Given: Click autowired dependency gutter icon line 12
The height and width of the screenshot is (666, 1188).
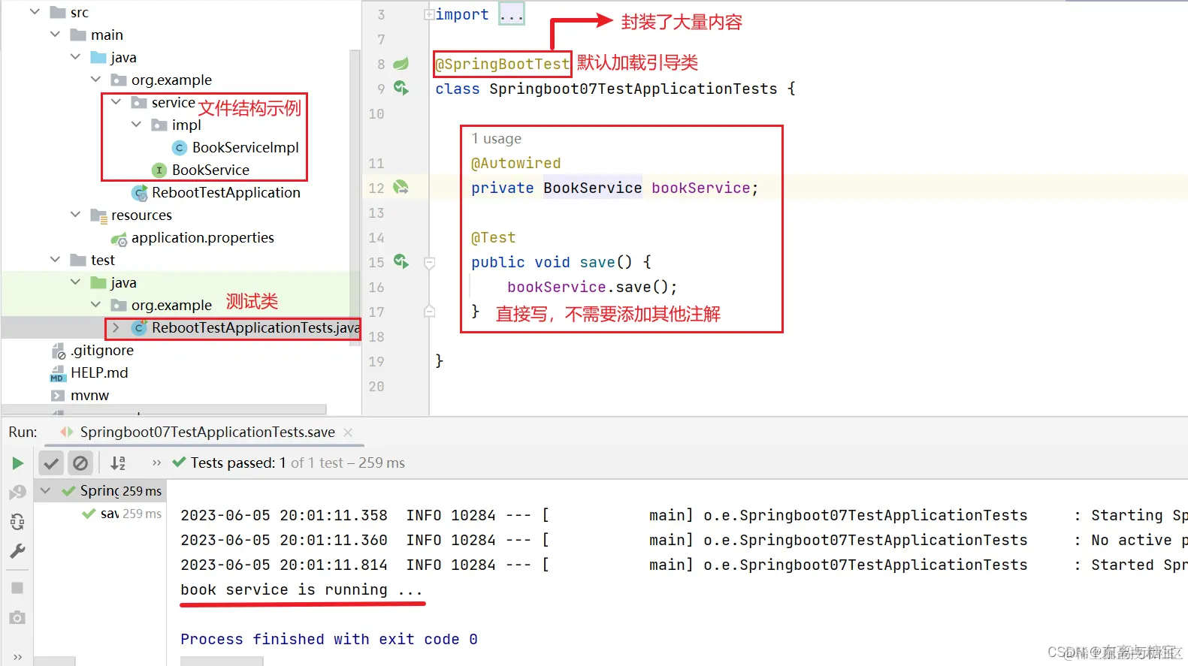Looking at the screenshot, I should click(401, 187).
